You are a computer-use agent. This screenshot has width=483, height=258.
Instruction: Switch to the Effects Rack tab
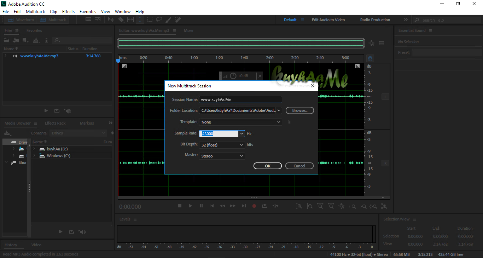click(55, 123)
